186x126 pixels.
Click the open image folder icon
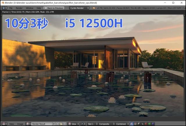61,124
